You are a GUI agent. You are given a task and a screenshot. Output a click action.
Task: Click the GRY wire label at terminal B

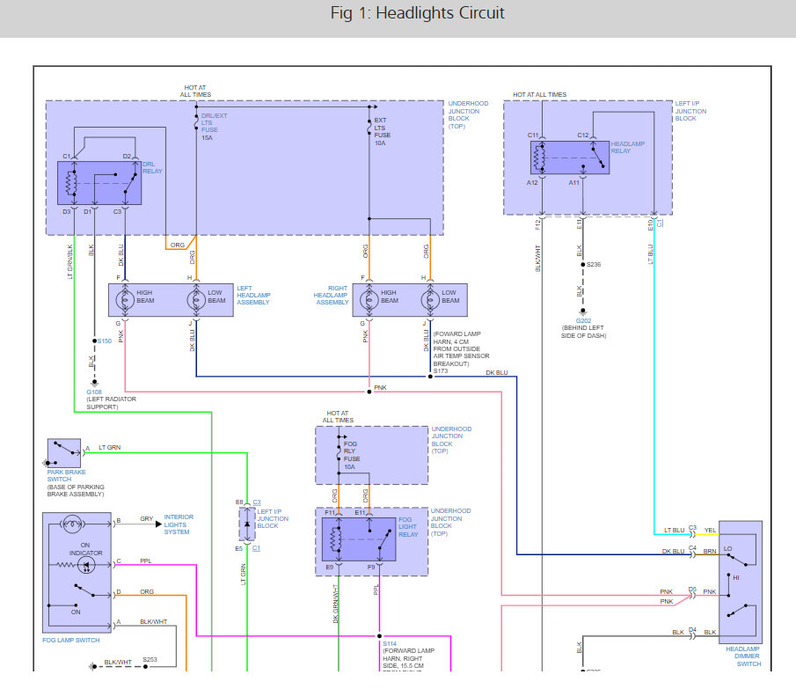(146, 519)
